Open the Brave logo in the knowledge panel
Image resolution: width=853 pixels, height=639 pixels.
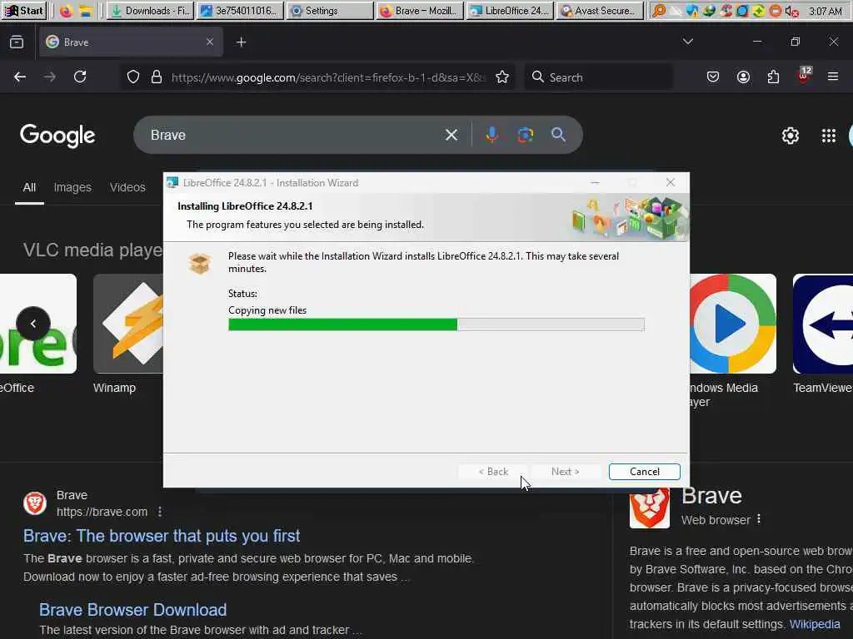(650, 508)
